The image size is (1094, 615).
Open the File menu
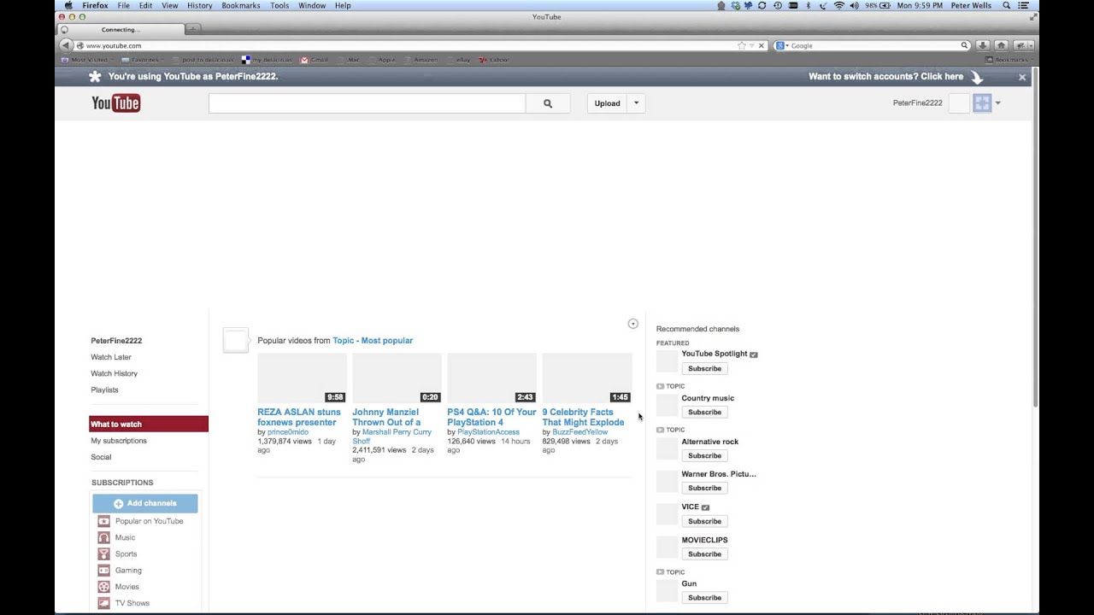point(124,5)
